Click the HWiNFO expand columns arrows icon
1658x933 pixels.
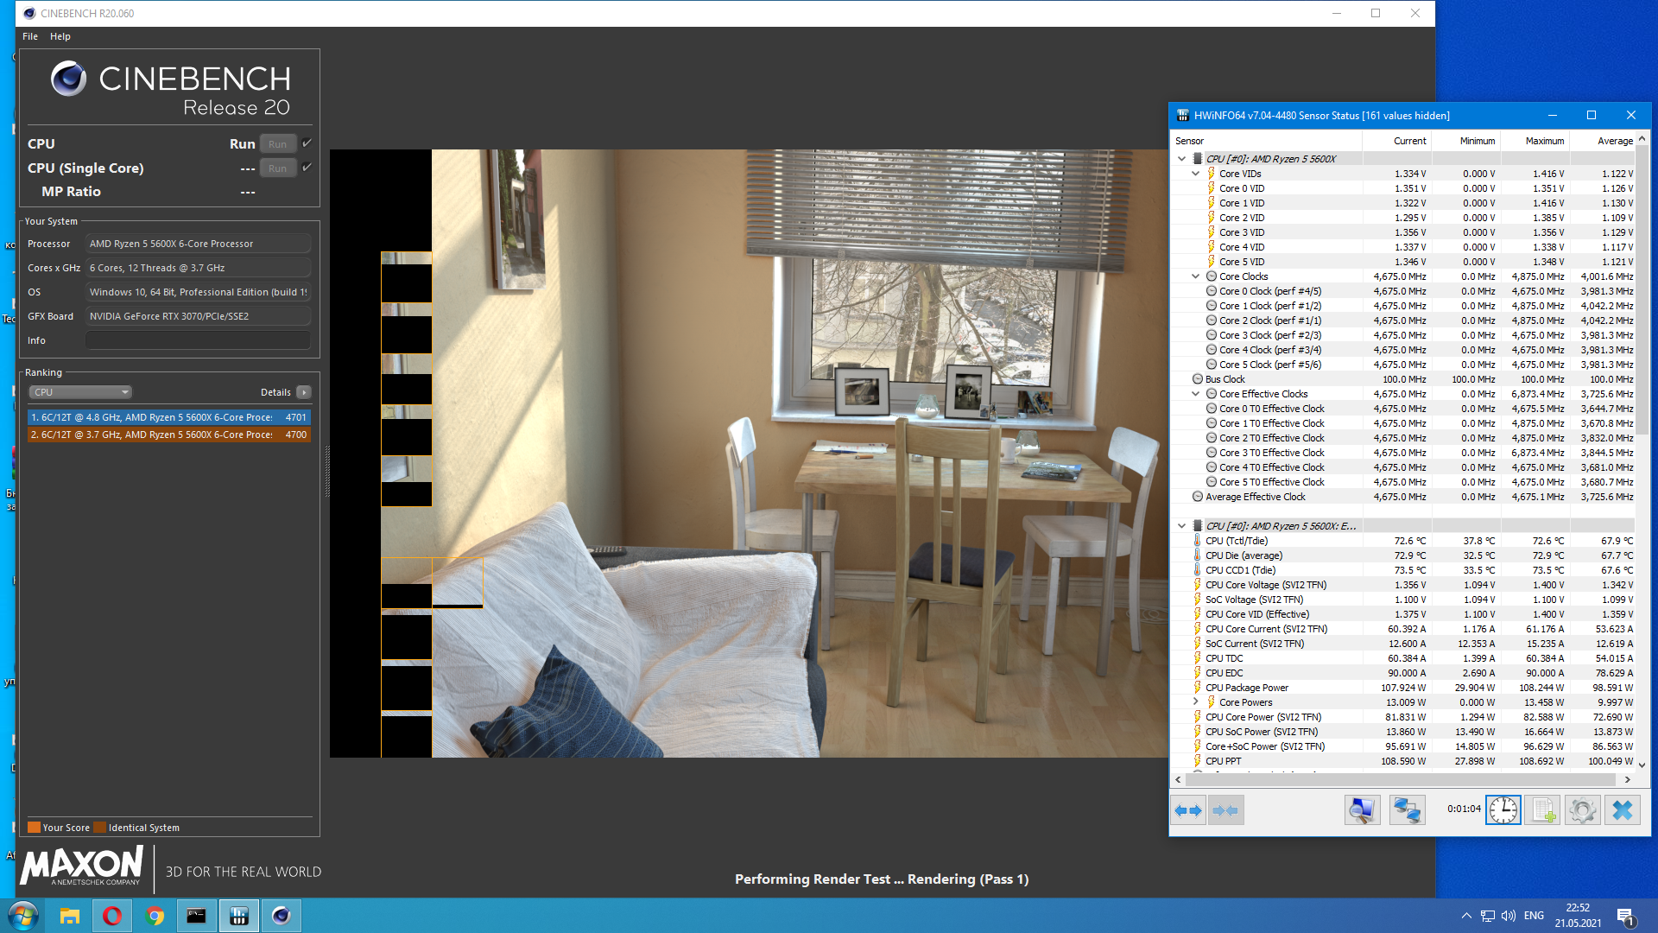click(1188, 810)
